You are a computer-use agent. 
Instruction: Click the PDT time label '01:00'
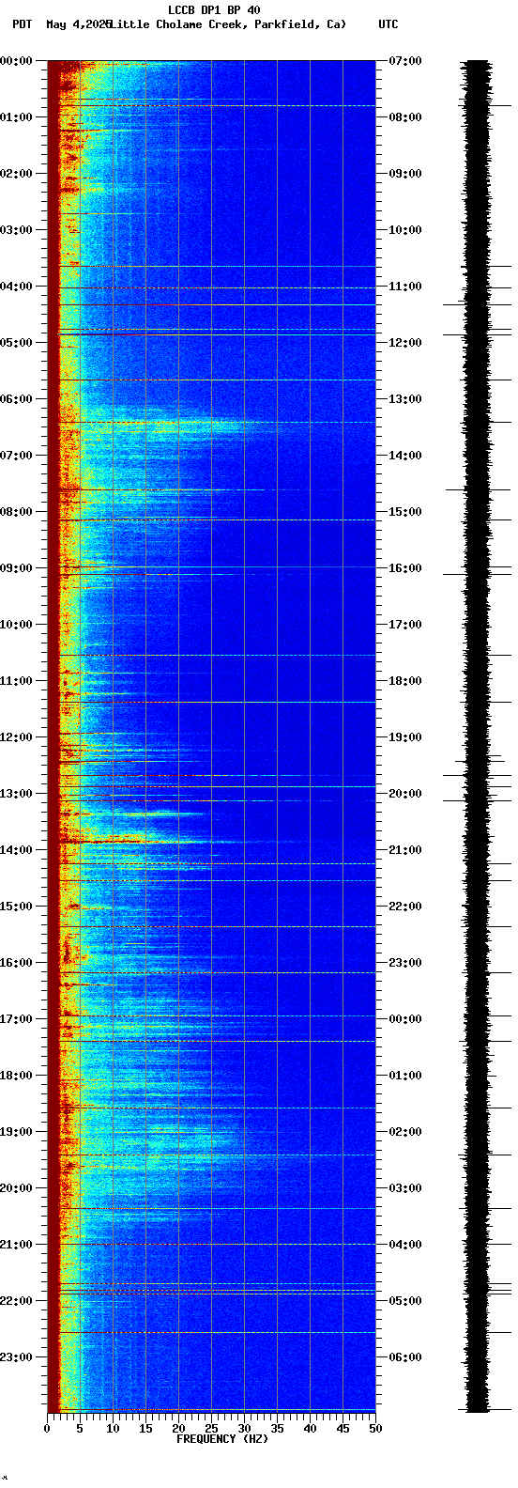click(16, 117)
